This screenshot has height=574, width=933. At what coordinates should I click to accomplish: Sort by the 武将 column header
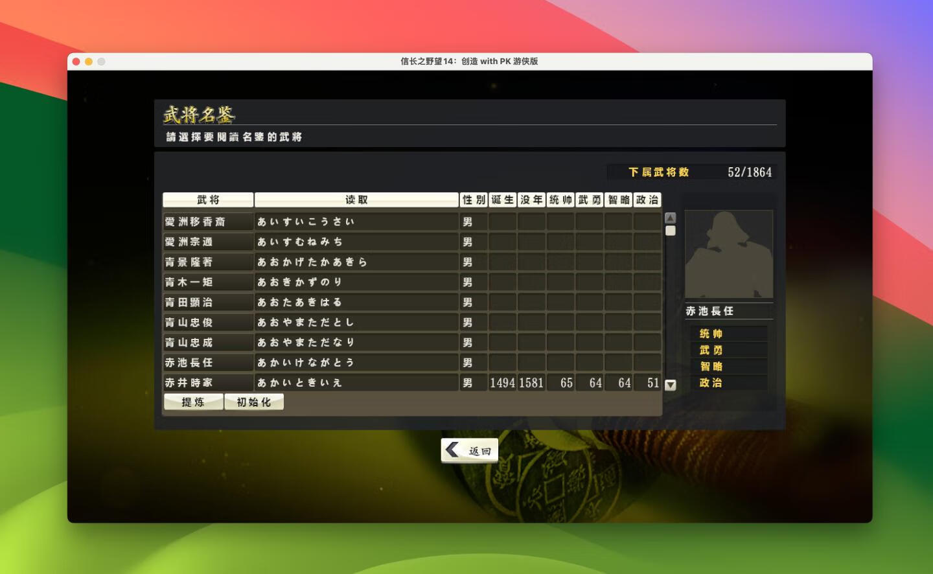pos(208,200)
